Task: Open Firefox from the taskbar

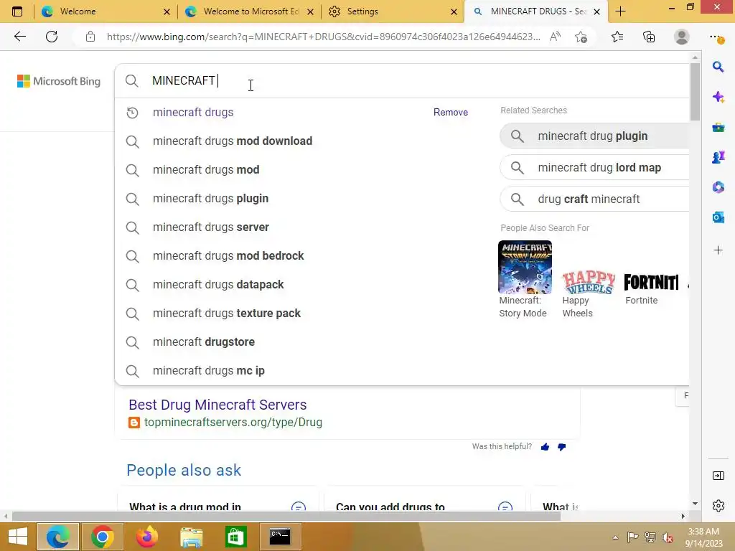Action: click(x=146, y=537)
